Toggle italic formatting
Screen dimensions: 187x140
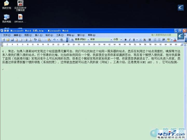click(130, 40)
